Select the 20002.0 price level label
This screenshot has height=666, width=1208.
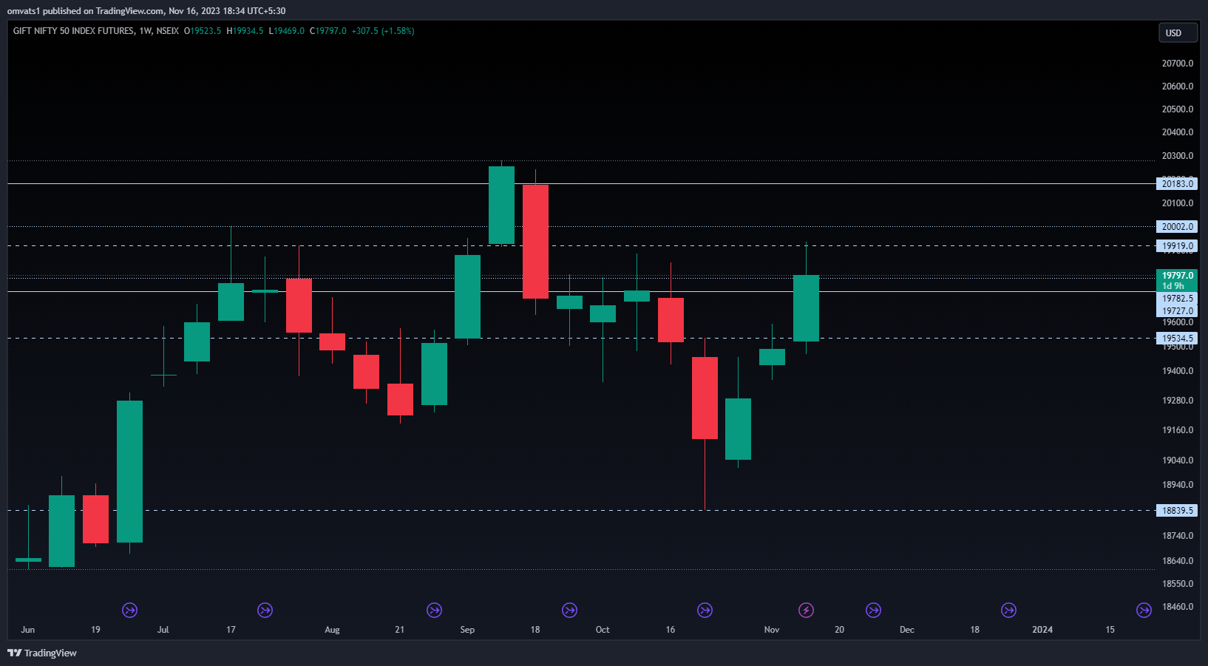1177,227
